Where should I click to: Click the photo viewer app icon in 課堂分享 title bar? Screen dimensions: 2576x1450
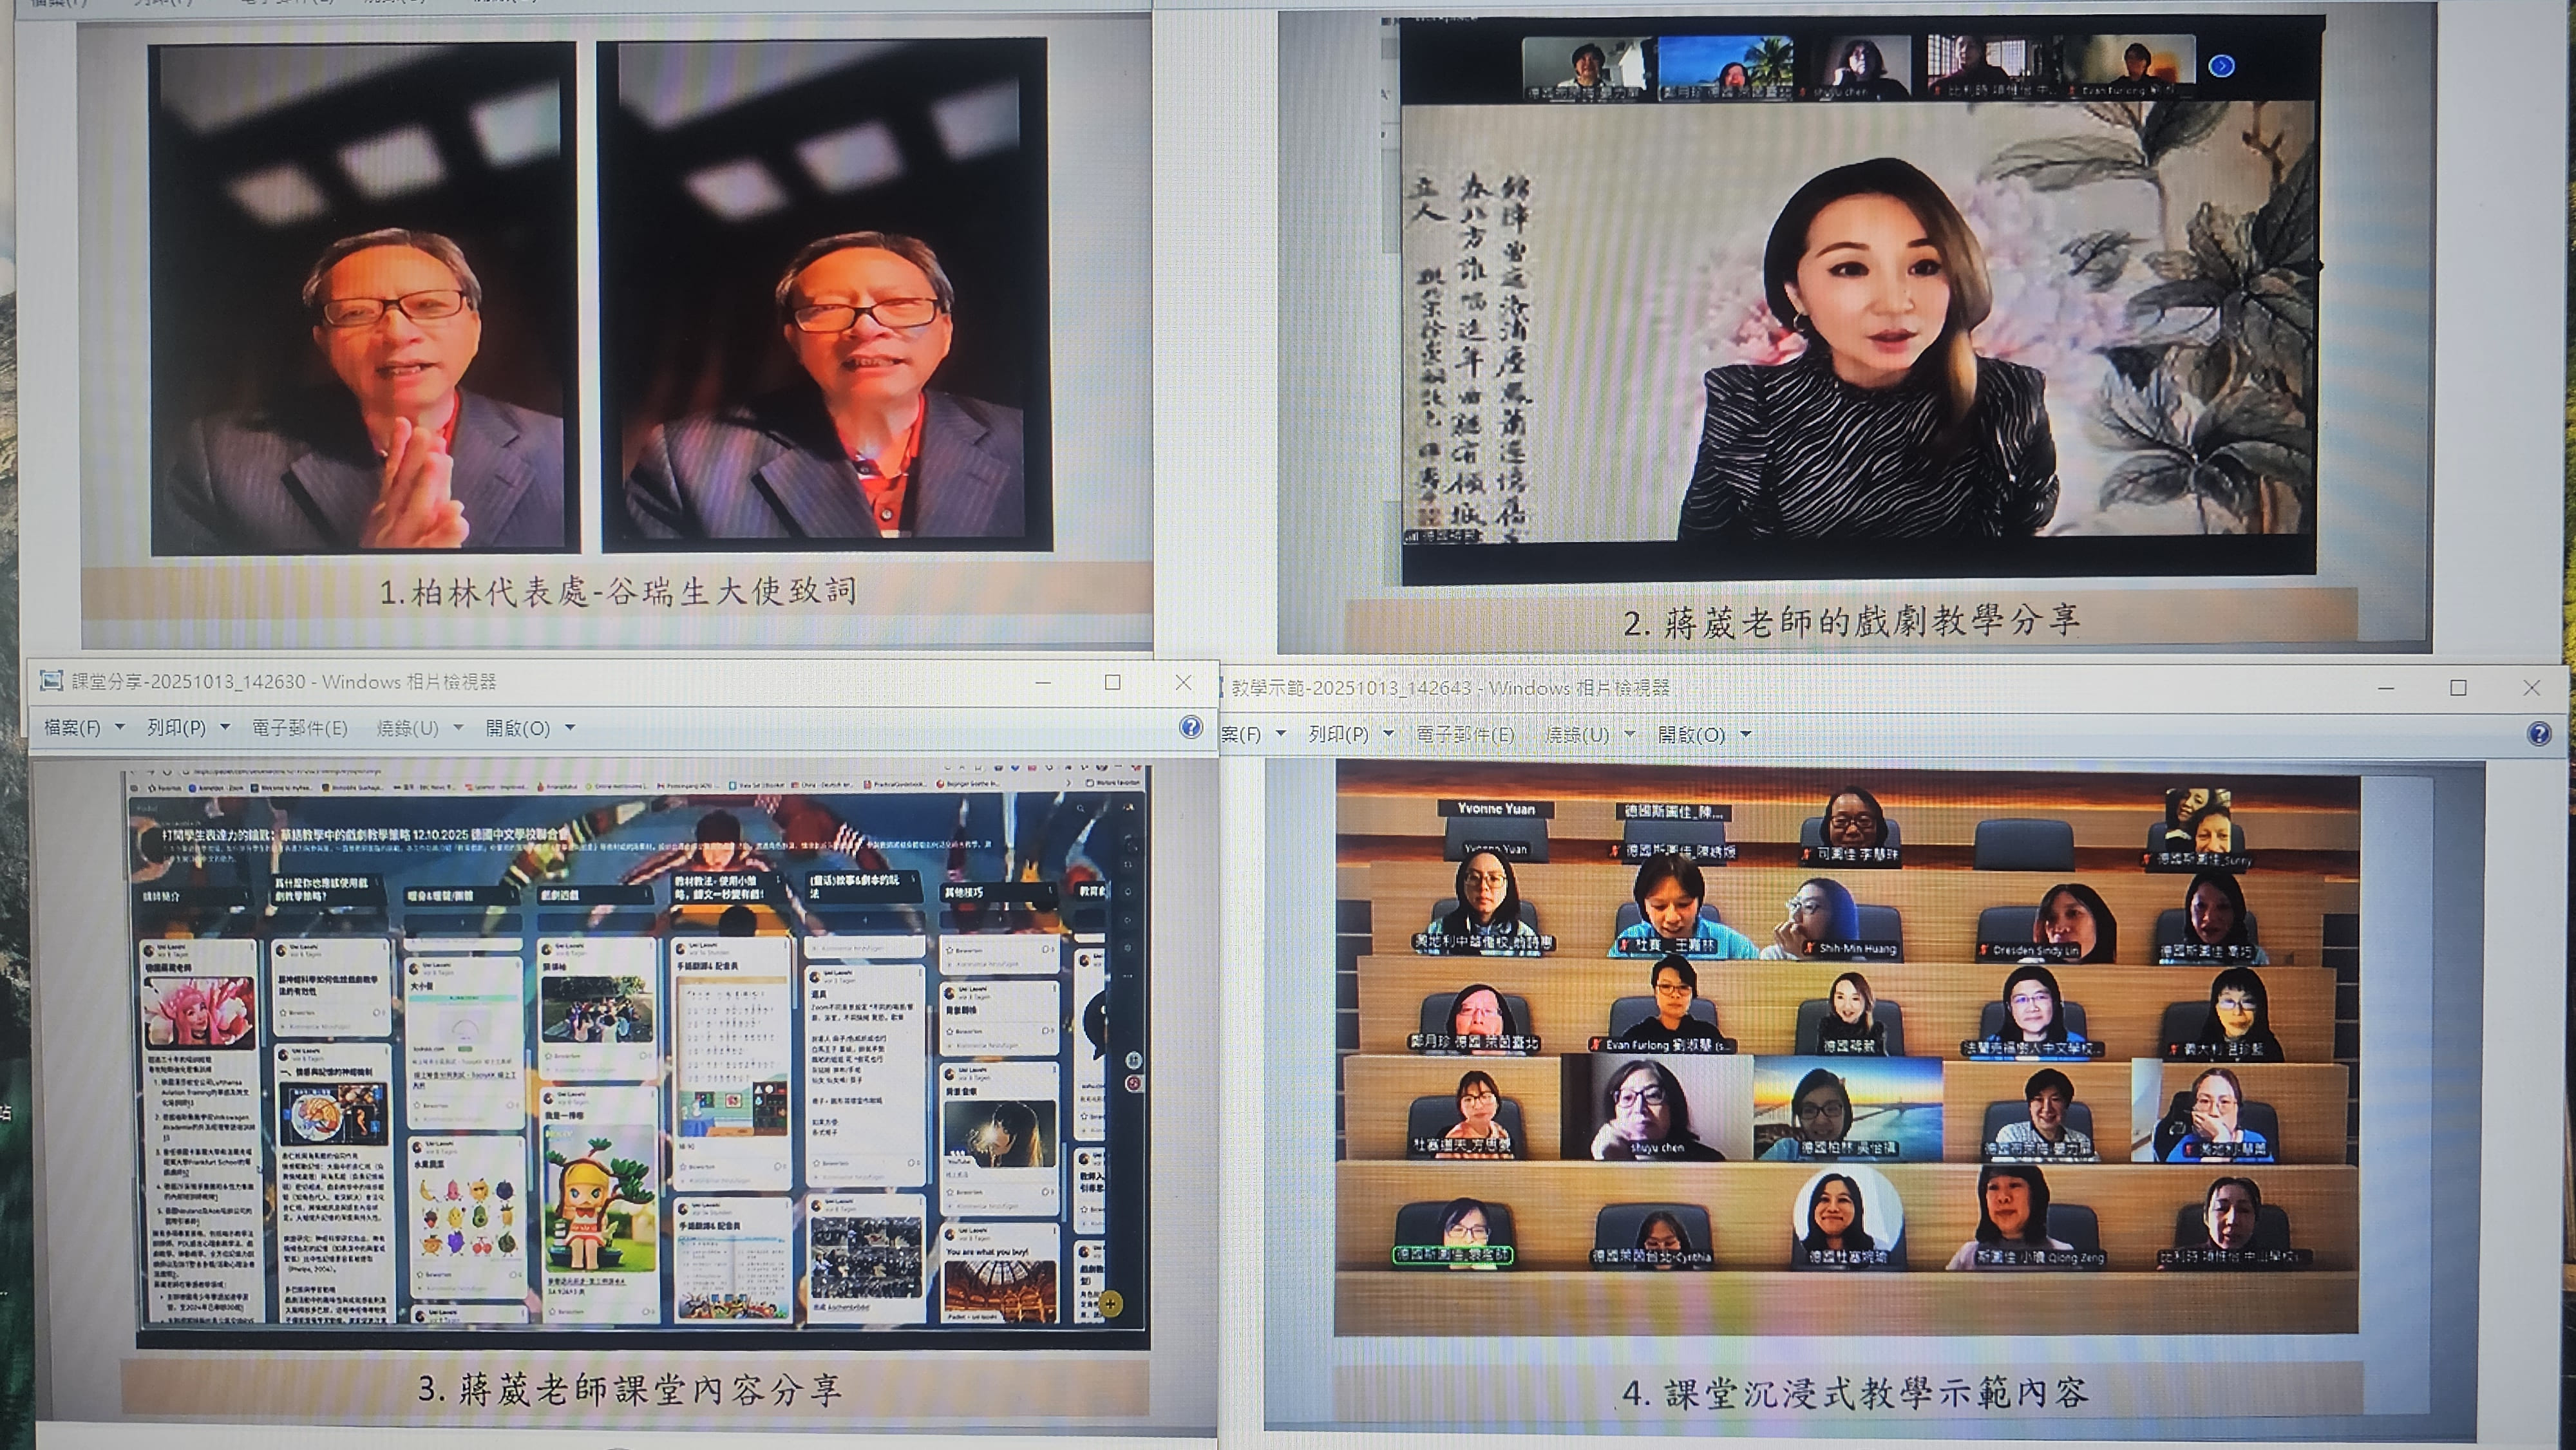[x=51, y=681]
